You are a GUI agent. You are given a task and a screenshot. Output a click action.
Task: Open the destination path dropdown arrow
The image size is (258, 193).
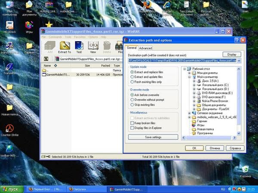(x=239, y=60)
